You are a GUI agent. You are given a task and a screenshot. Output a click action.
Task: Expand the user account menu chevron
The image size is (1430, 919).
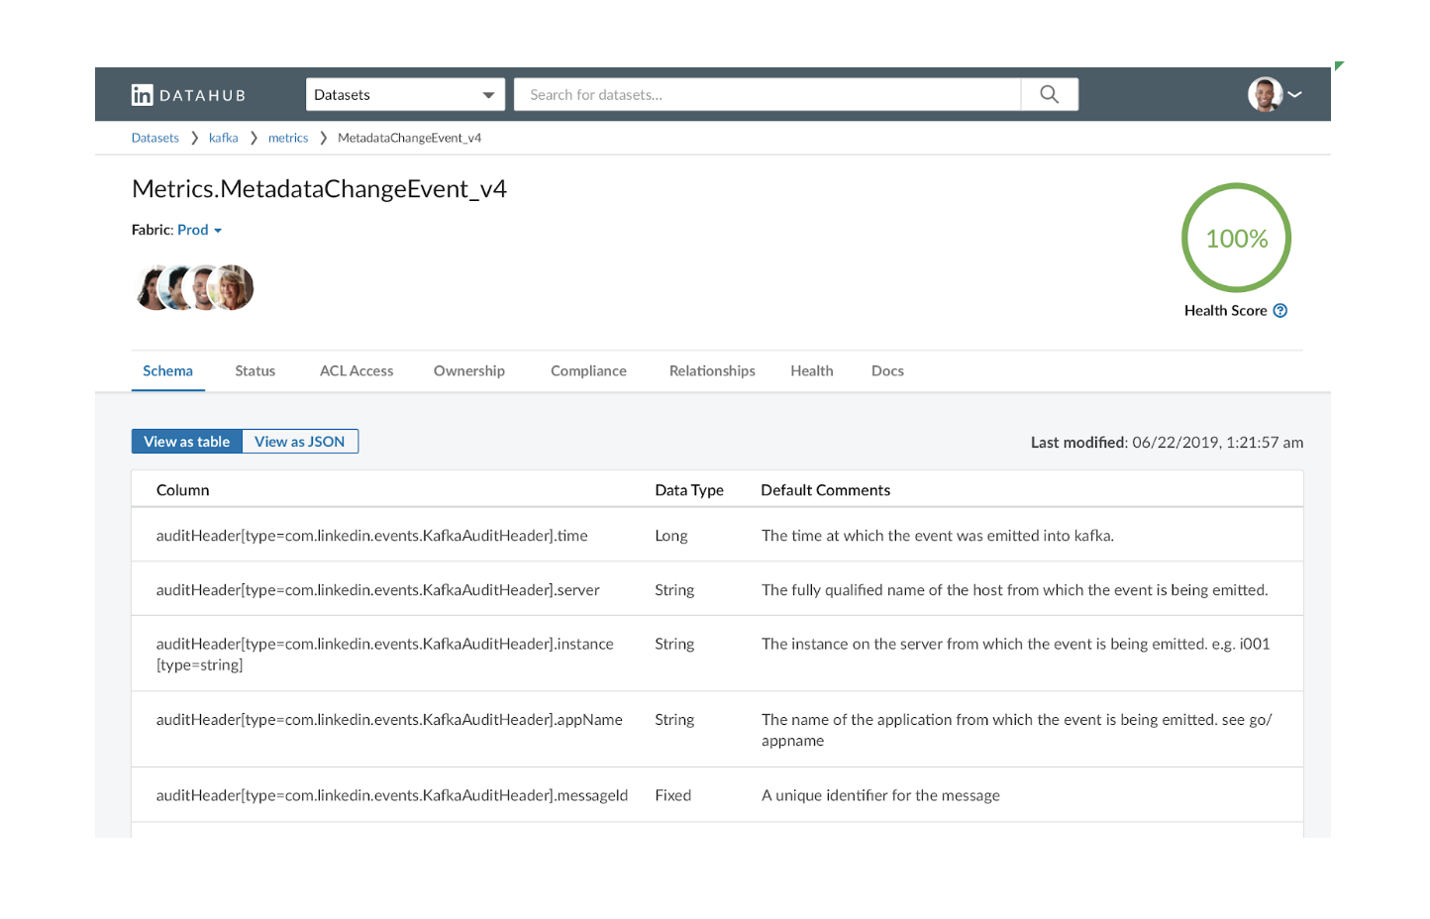[x=1294, y=95]
